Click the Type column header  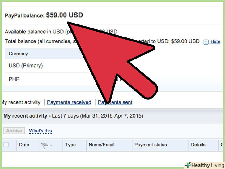pos(70,145)
